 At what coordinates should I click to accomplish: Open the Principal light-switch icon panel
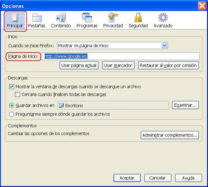(x=15, y=17)
